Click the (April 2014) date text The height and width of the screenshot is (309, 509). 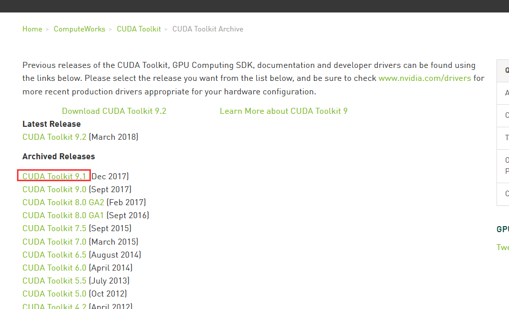[x=111, y=268]
